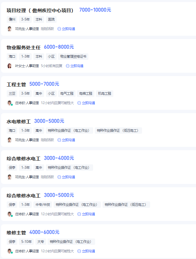Click 立即沟通 for 项目经理 job
Image resolution: width=196 pixels, height=259 pixels.
coord(68,29)
